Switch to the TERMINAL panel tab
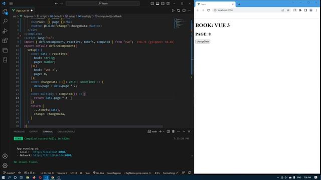Screen dimensions: 321x180 [x=48, y=131]
